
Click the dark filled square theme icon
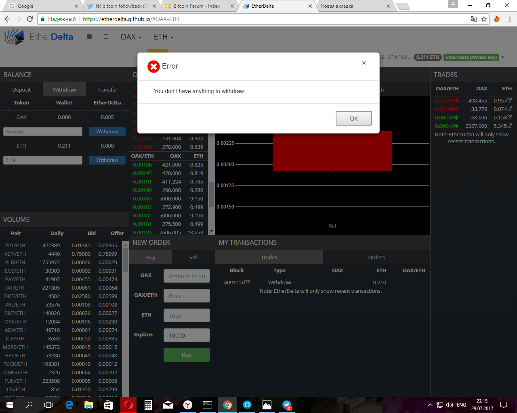pos(89,37)
